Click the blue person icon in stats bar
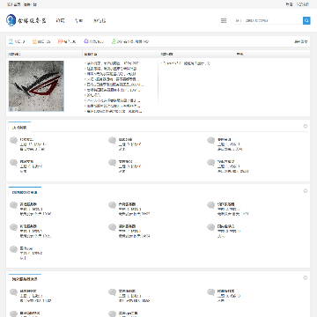Screen dimensions: 317x317 point(11,41)
